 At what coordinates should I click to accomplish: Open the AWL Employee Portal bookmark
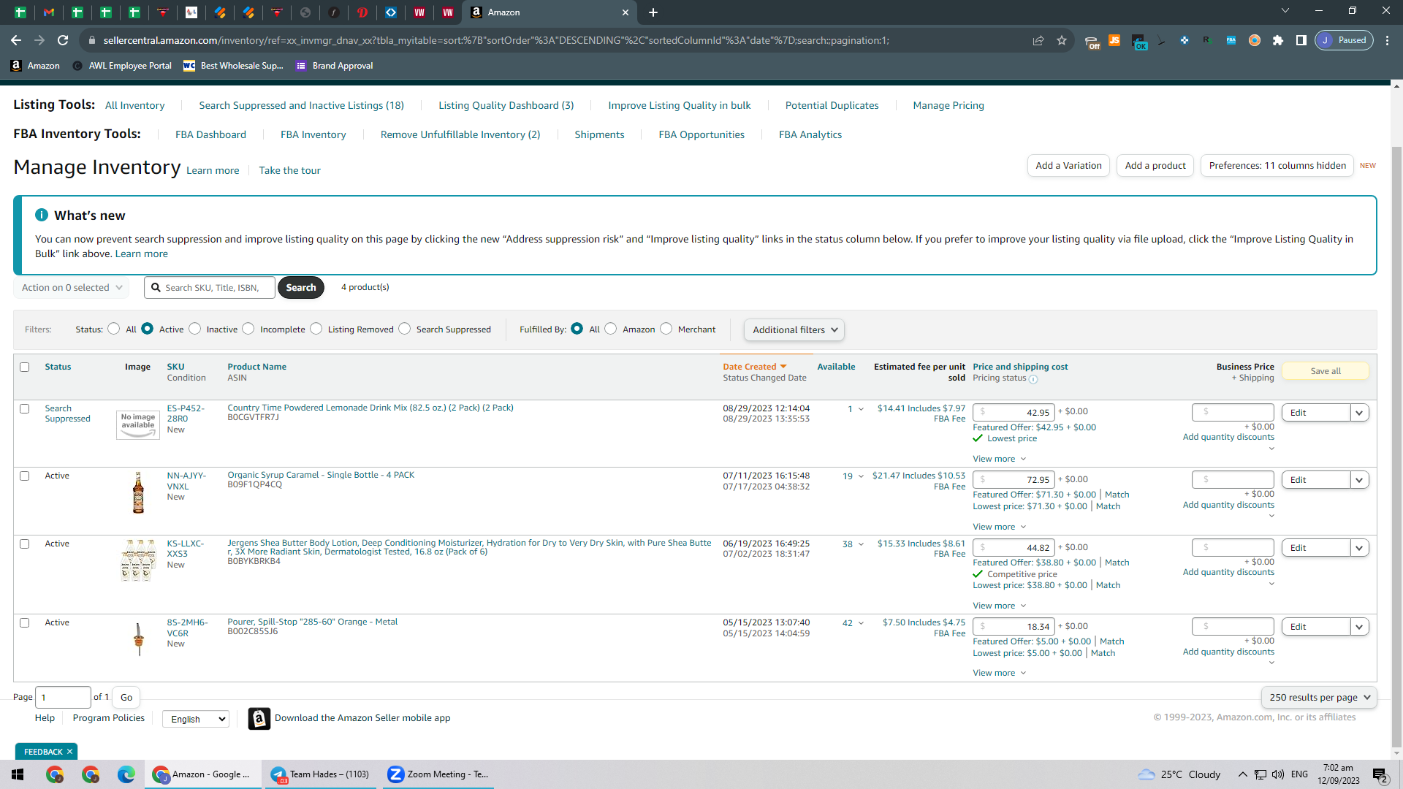coord(122,66)
